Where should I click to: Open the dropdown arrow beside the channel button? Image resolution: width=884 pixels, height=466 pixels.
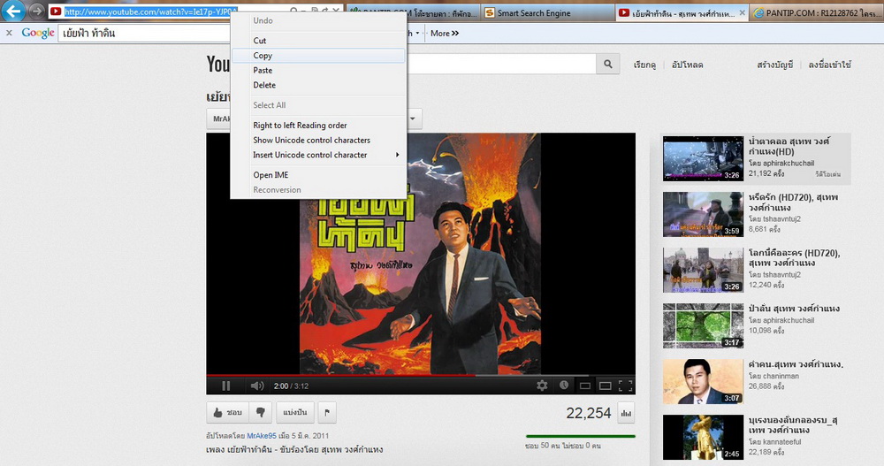413,118
